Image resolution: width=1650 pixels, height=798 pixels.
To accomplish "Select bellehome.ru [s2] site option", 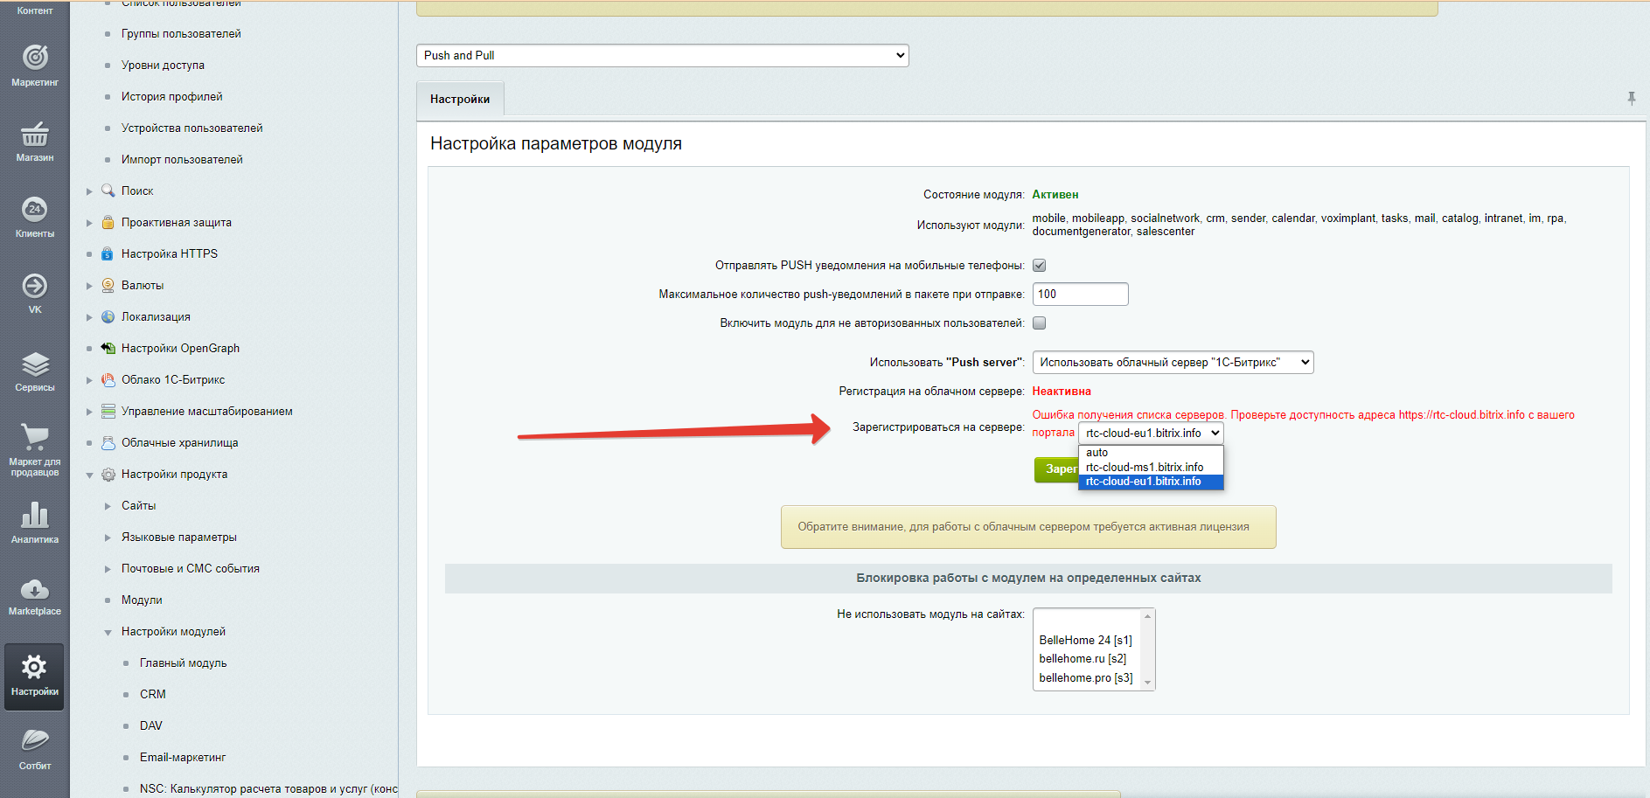I will tap(1086, 658).
